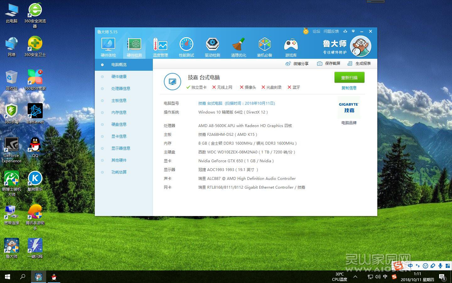This screenshot has height=283, width=452.
Task: Click the AMD A8-5600K processor text
Action: point(245,126)
